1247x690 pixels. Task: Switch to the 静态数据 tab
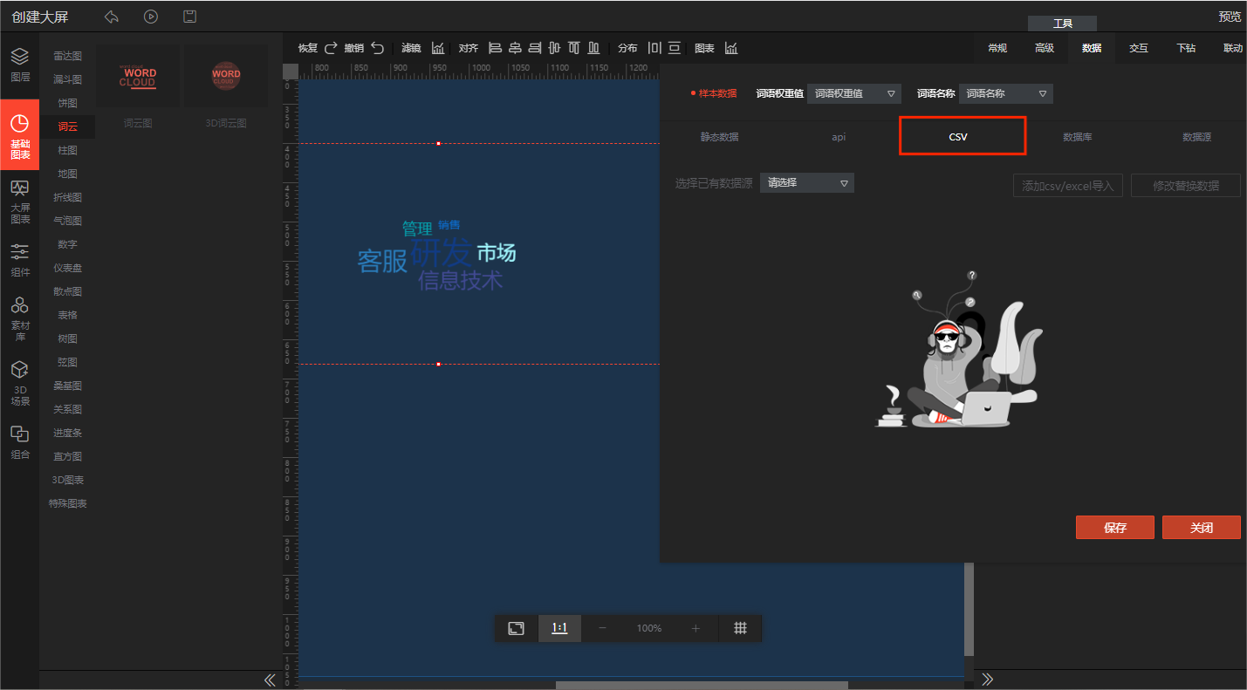click(719, 137)
